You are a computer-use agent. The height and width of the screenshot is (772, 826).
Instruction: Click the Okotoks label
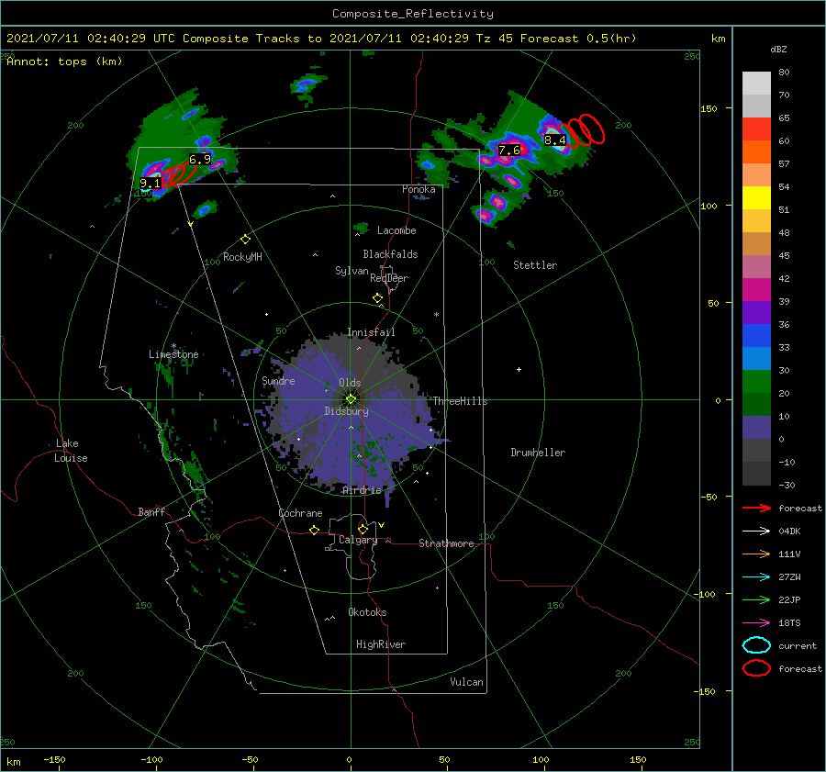coord(367,612)
